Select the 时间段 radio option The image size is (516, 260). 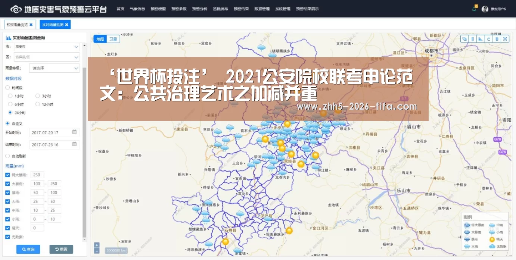(x=7, y=88)
